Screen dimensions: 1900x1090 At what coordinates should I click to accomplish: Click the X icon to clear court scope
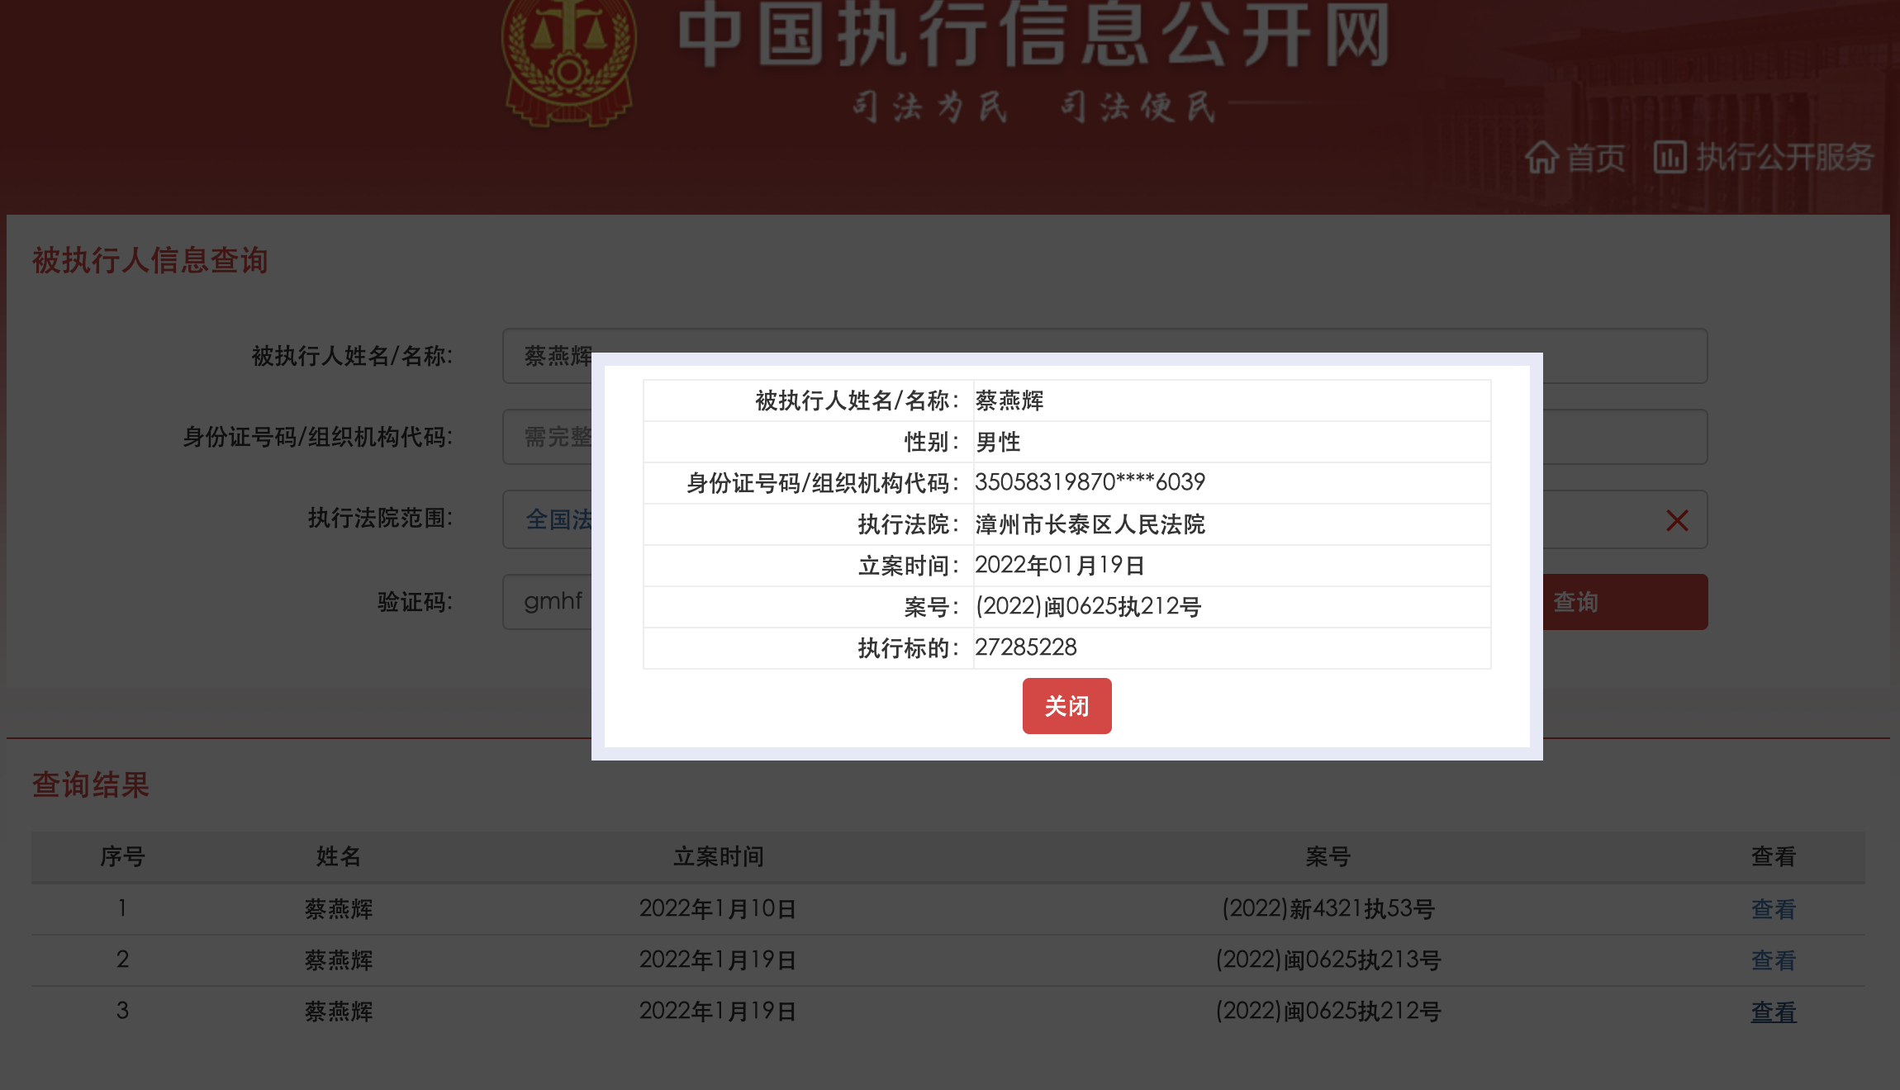(1678, 519)
